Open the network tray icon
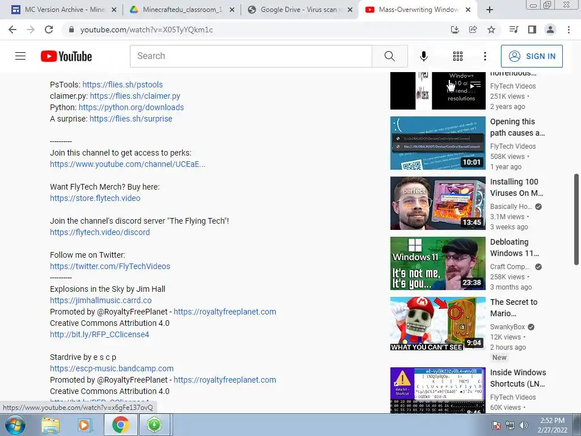 click(510, 425)
